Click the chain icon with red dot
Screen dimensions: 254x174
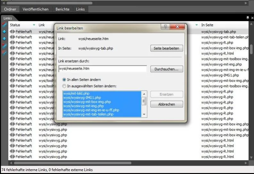pos(4,46)
